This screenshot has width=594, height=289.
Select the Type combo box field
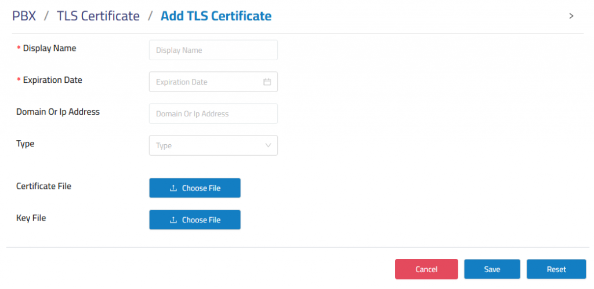(x=213, y=145)
